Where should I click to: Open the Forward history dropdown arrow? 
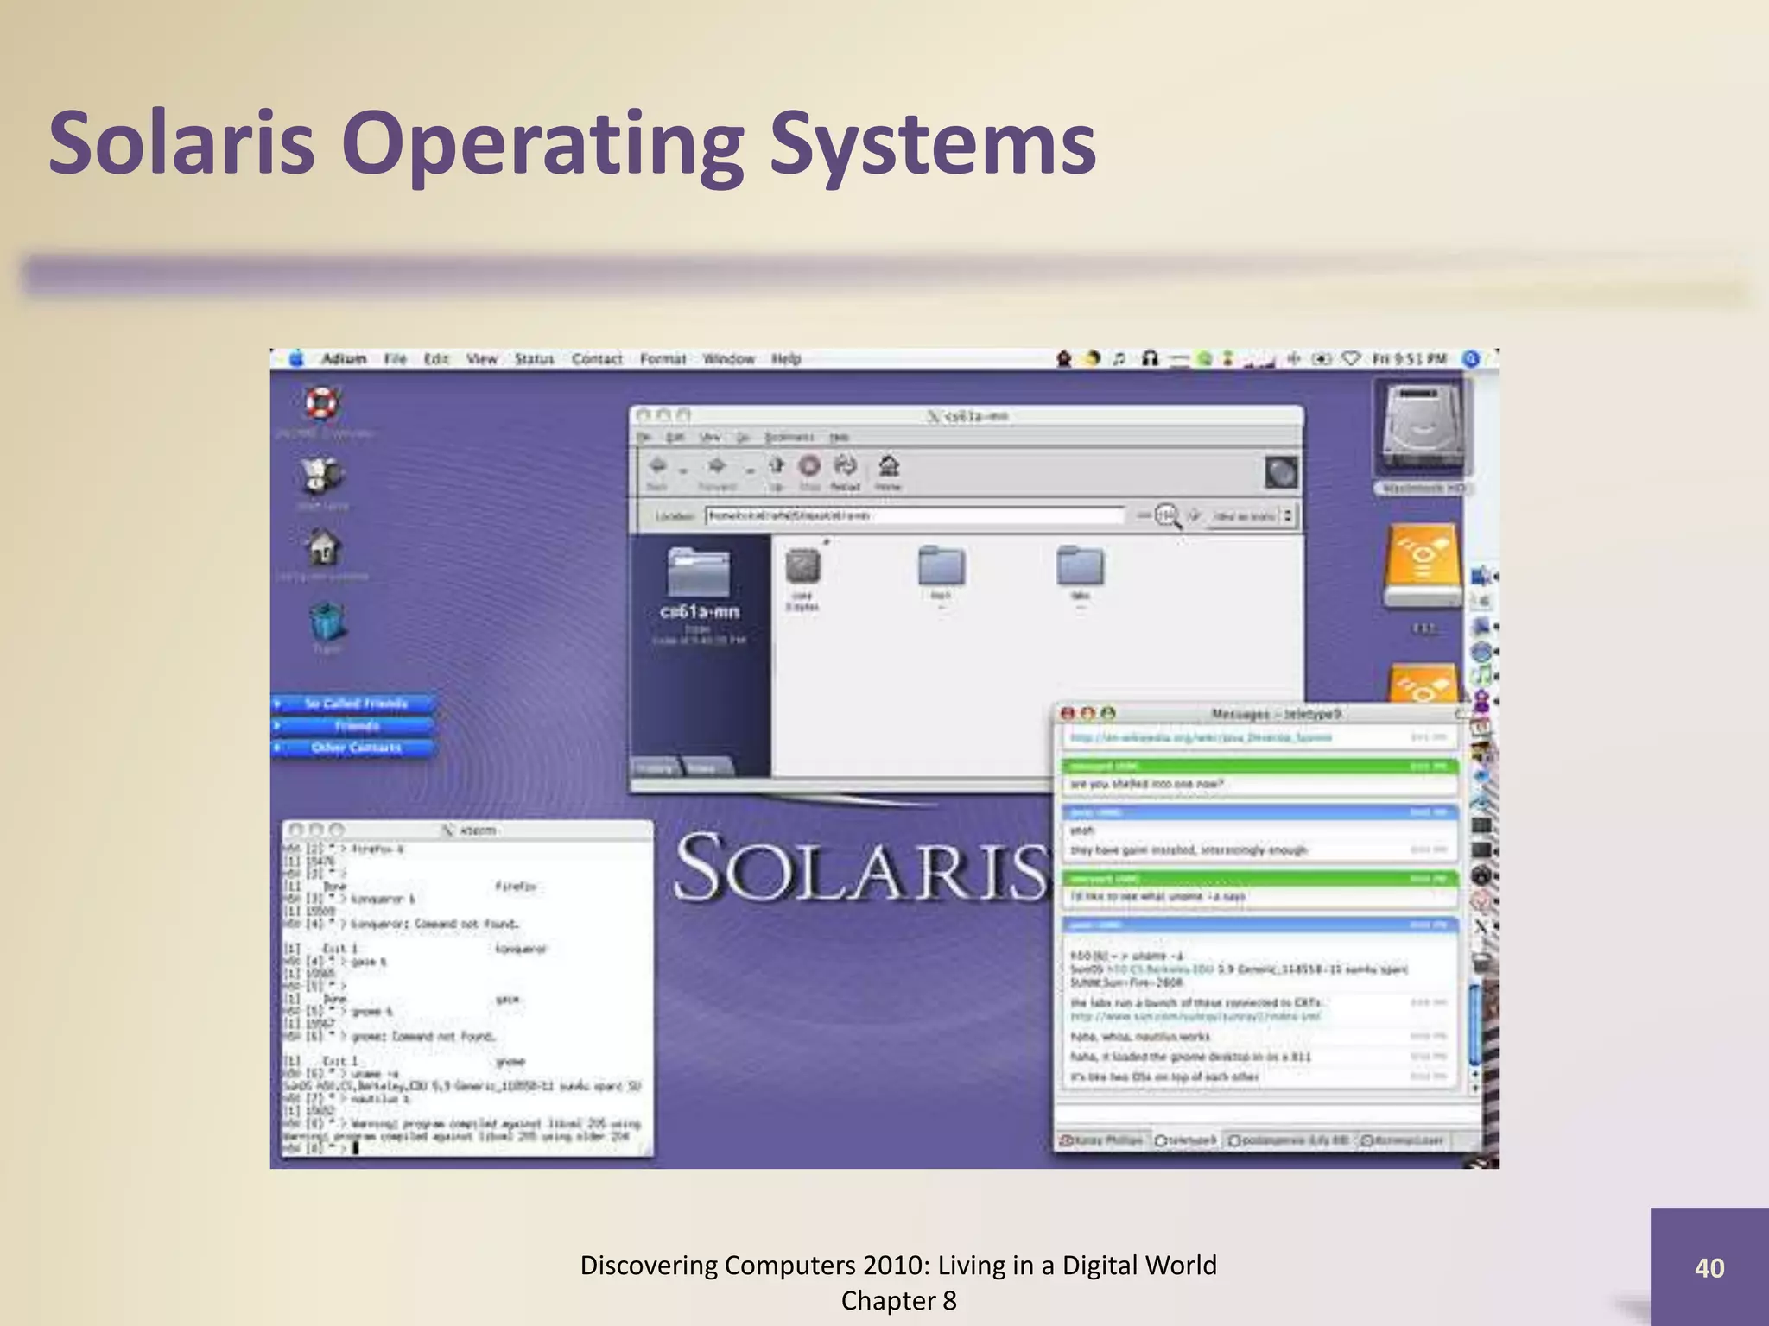click(750, 470)
